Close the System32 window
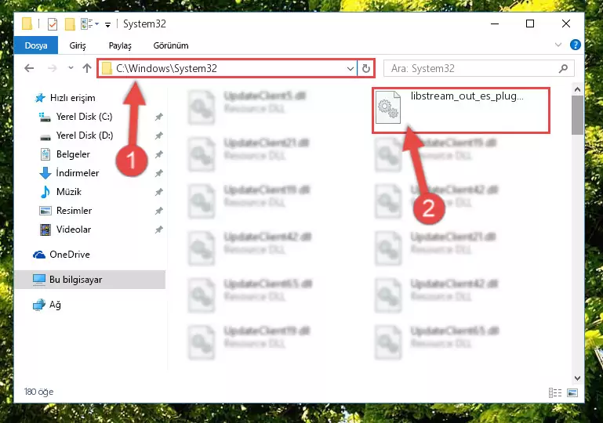The height and width of the screenshot is (423, 603). click(x=565, y=23)
